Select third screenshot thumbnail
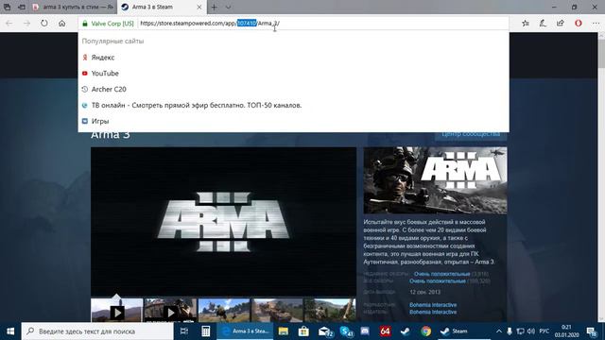This screenshot has width=605, height=340. click(224, 310)
